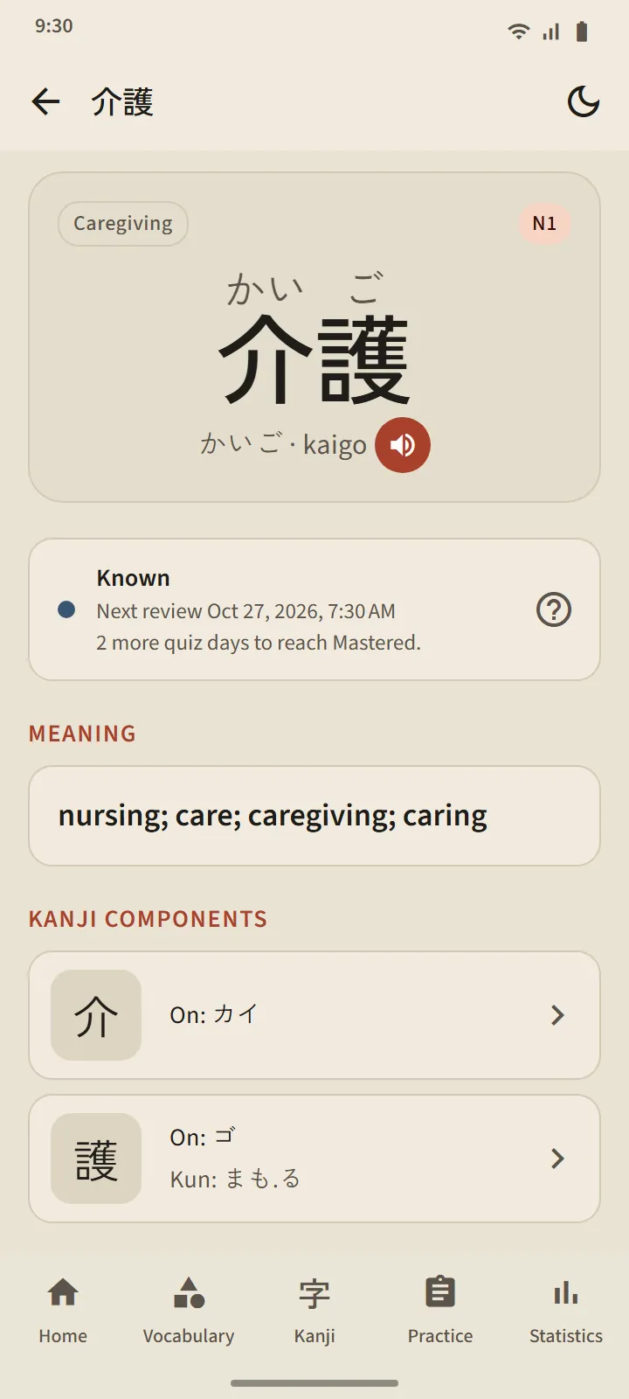Open the Kanji tab icon
629x1399 pixels.
[314, 1293]
